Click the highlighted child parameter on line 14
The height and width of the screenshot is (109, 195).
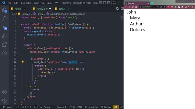click(x=74, y=62)
